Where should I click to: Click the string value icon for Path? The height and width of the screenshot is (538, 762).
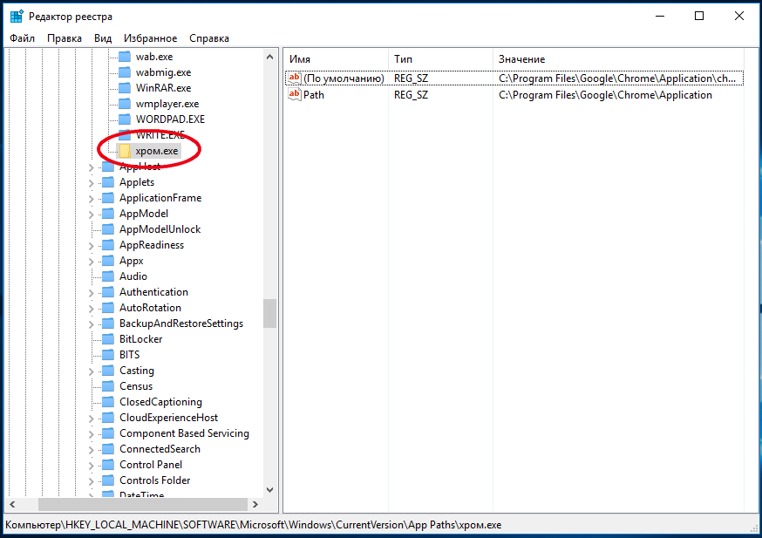(x=294, y=95)
